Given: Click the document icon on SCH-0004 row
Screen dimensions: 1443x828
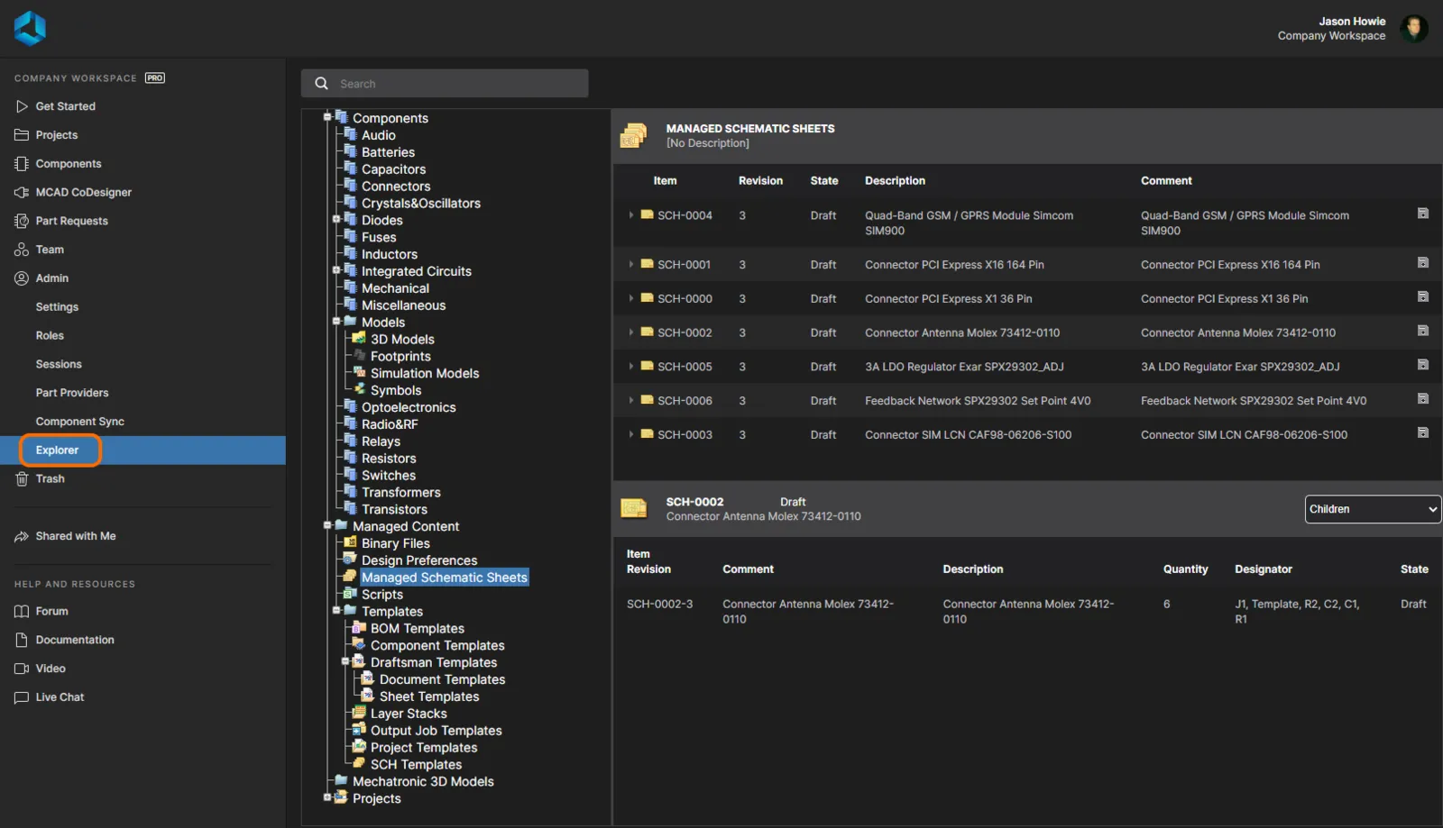Looking at the screenshot, I should (x=1422, y=214).
